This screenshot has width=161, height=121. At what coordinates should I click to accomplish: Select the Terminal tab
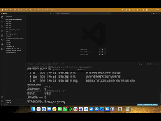point(56,64)
